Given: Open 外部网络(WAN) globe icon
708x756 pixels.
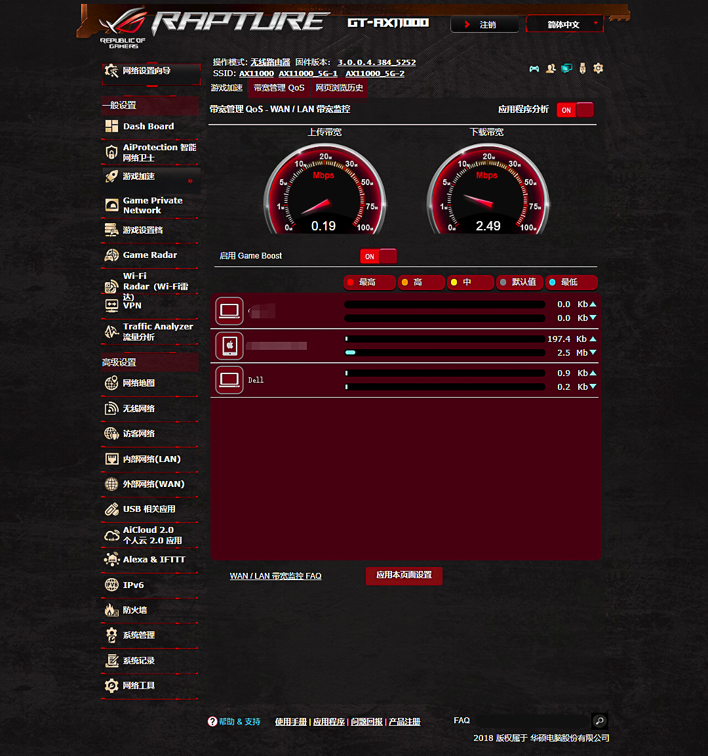Looking at the screenshot, I should (x=111, y=484).
